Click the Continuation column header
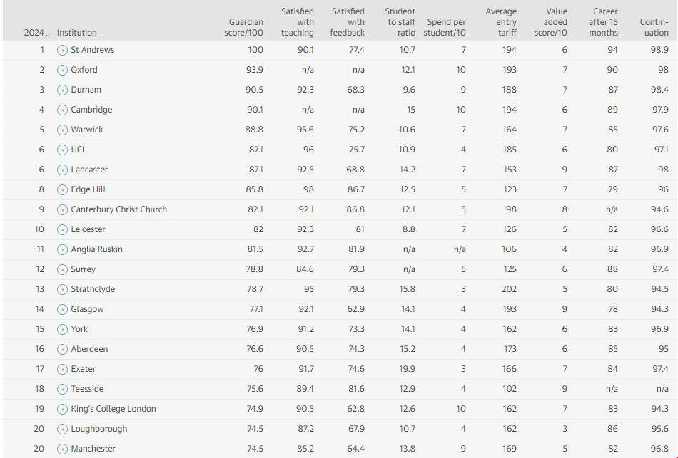The height and width of the screenshot is (458, 678). click(654, 27)
